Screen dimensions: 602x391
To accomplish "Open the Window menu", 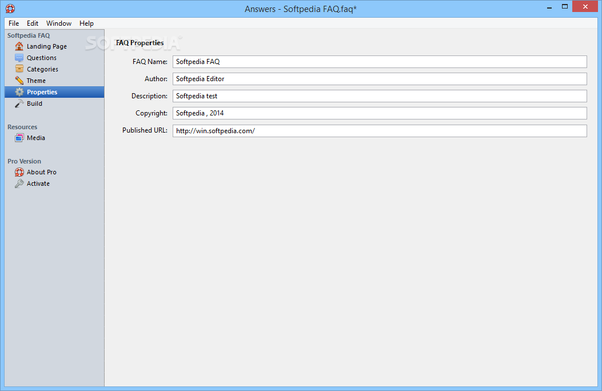I will (x=59, y=23).
